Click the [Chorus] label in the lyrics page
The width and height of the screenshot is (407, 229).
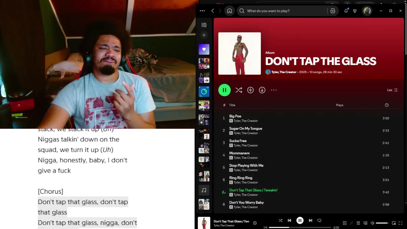point(51,191)
